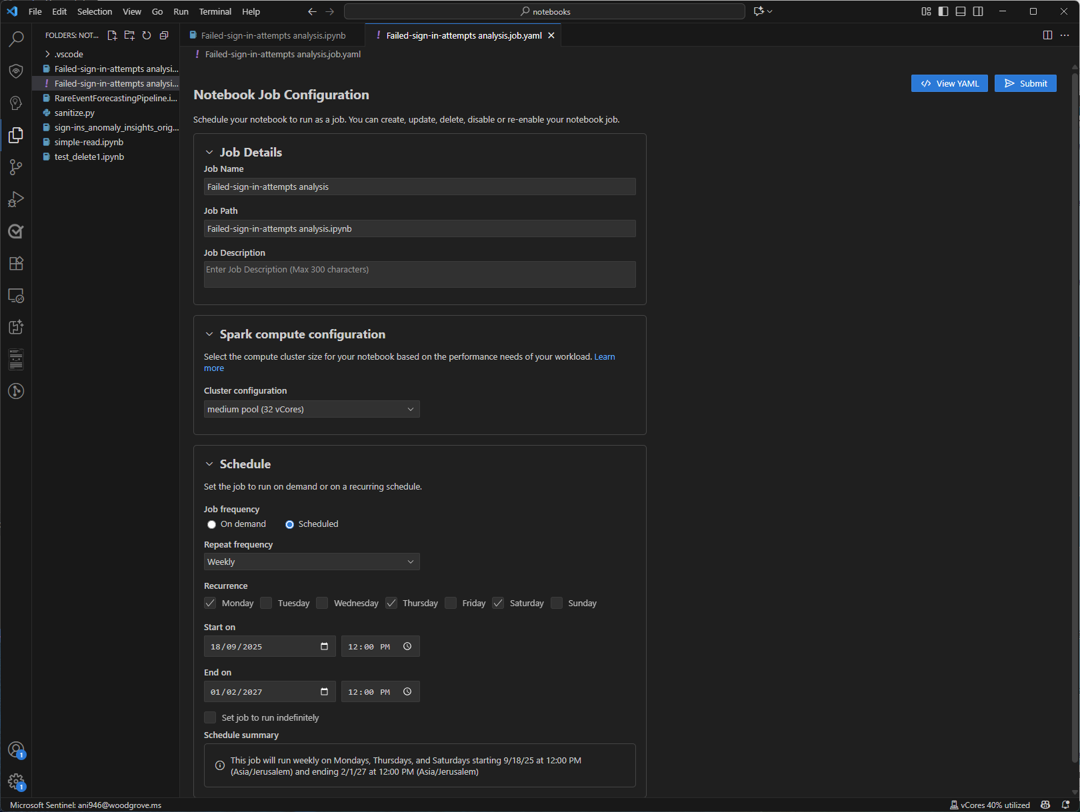
Task: Open the Cluster configuration dropdown
Action: [x=311, y=410]
